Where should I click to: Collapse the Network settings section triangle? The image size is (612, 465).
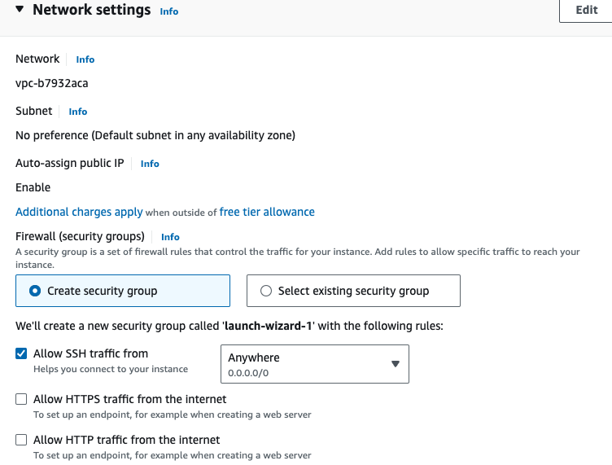pyautogui.click(x=20, y=9)
